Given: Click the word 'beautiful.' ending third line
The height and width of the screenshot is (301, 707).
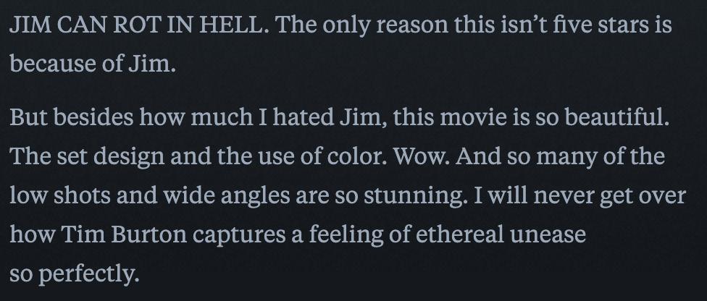Looking at the screenshot, I should click(x=618, y=117).
